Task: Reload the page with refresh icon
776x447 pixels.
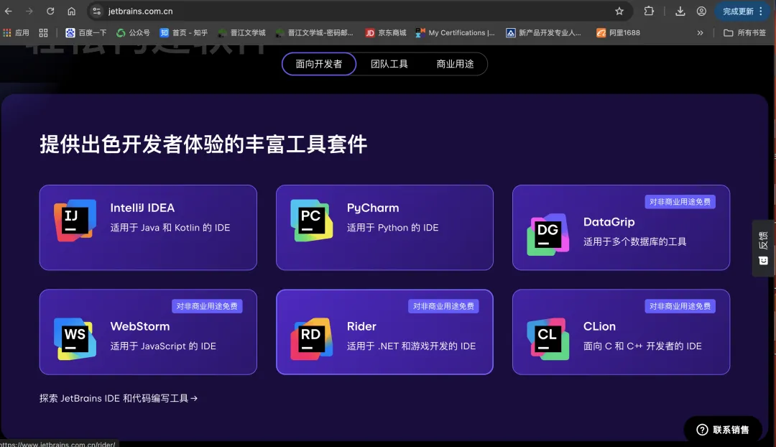Action: 50,11
